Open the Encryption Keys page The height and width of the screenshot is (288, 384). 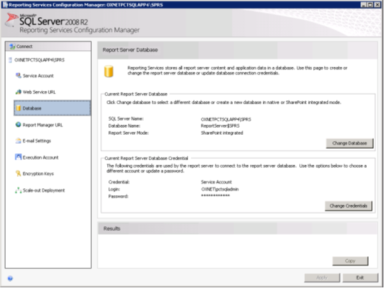tap(38, 174)
